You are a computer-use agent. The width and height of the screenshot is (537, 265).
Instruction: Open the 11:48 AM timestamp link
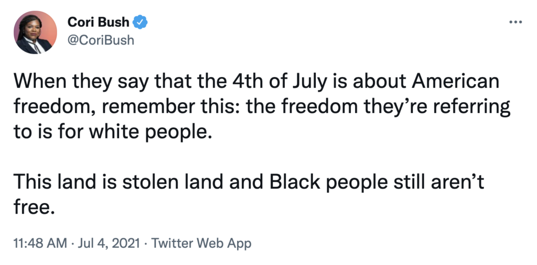[x=40, y=244]
